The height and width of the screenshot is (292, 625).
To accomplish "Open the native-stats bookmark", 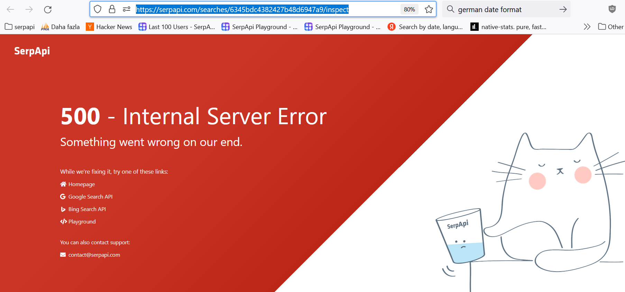I will (x=508, y=27).
